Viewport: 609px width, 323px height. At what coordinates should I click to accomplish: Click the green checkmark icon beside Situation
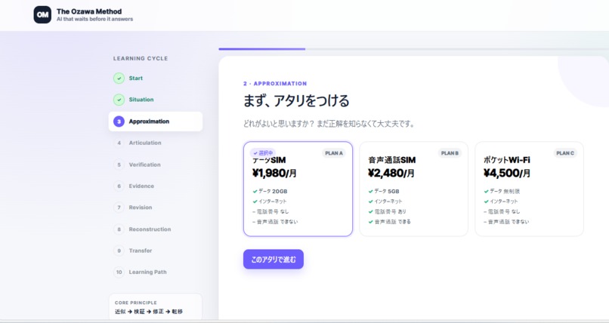119,100
